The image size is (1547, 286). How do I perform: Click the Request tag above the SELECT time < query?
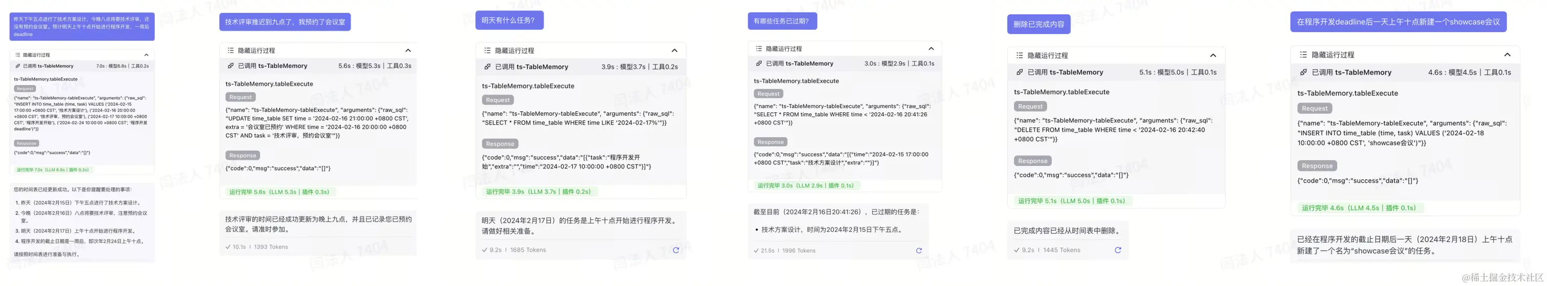pyautogui.click(x=768, y=93)
